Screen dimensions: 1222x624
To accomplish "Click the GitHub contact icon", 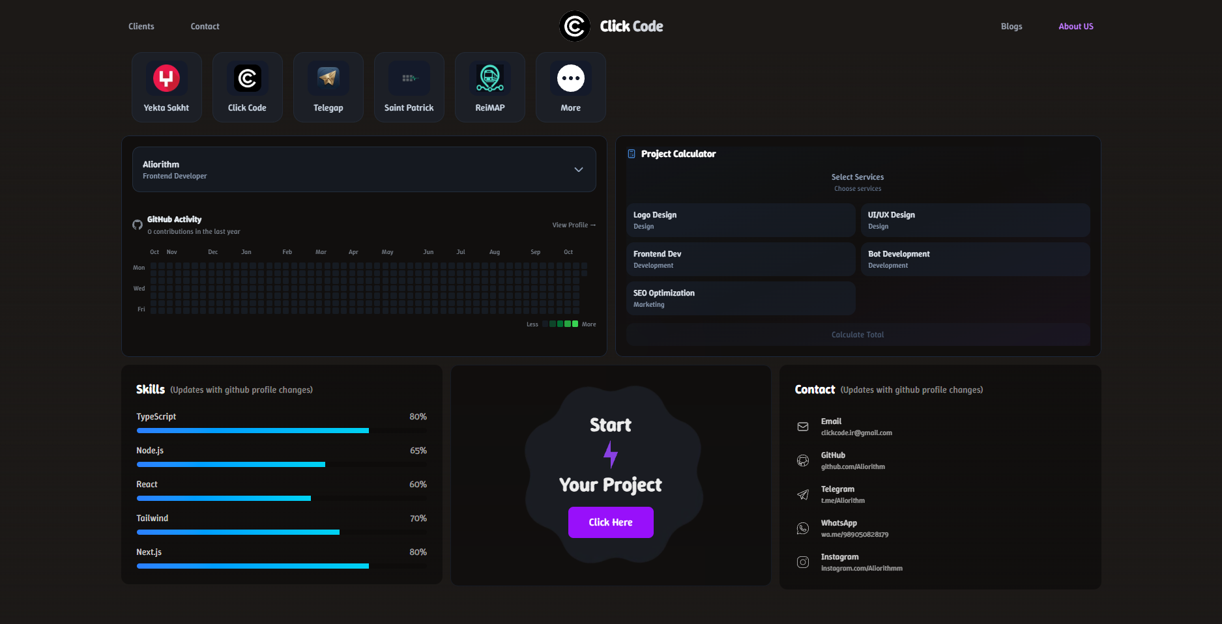I will (x=803, y=461).
